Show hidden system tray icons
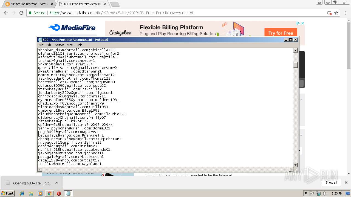The image size is (351, 197). coord(306,193)
